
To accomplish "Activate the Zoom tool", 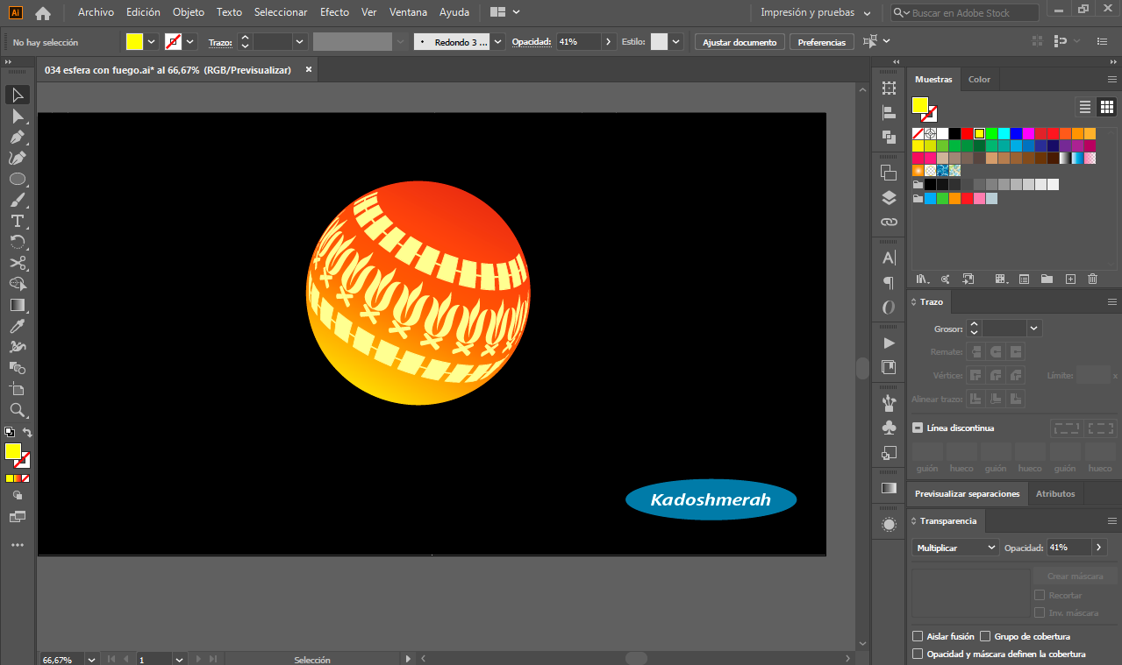I will tap(18, 410).
